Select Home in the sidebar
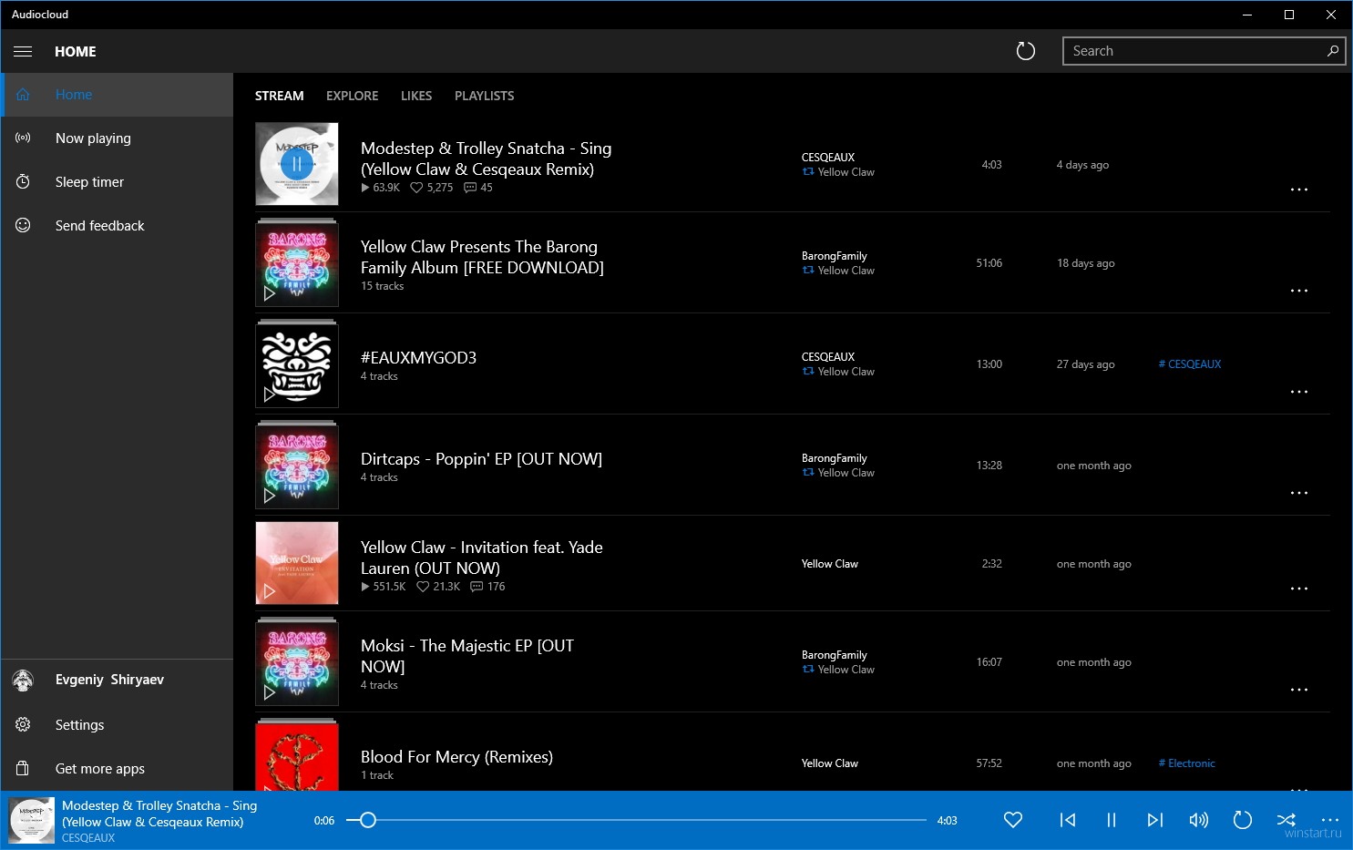The width and height of the screenshot is (1353, 850). pyautogui.click(x=117, y=95)
